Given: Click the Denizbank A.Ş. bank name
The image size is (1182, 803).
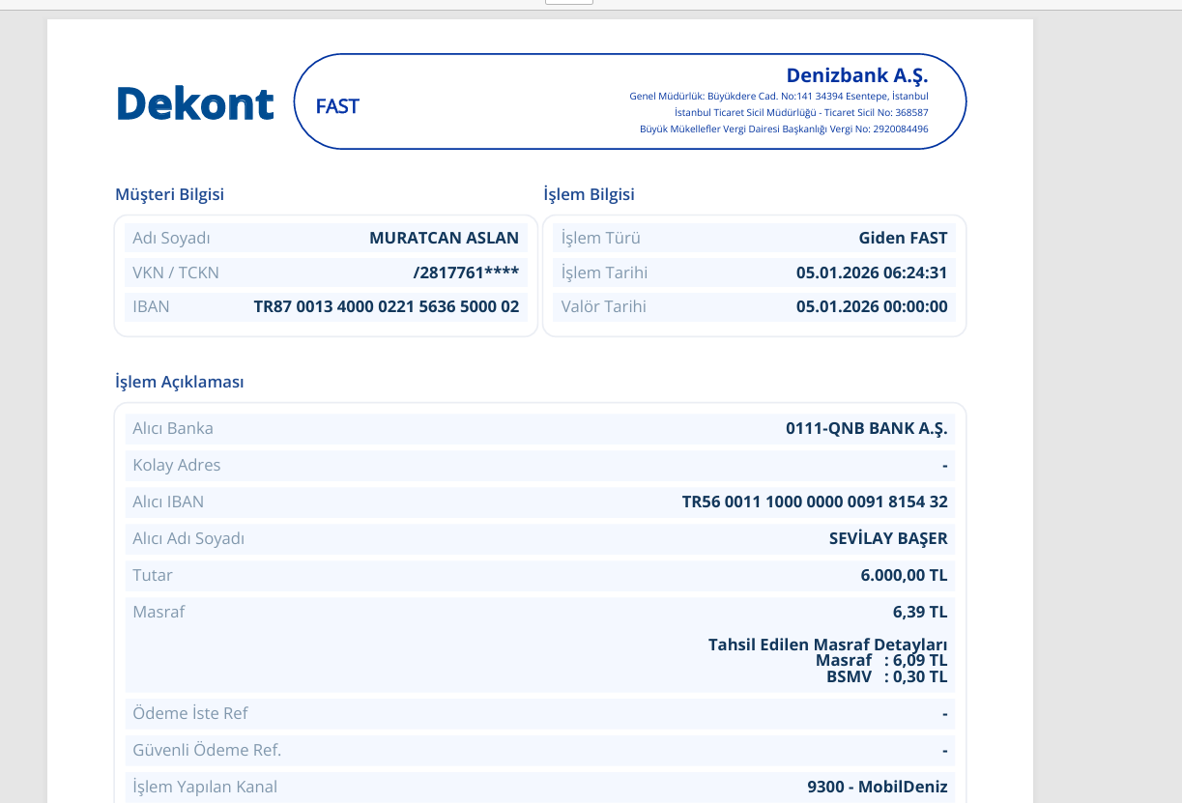Looking at the screenshot, I should point(857,75).
